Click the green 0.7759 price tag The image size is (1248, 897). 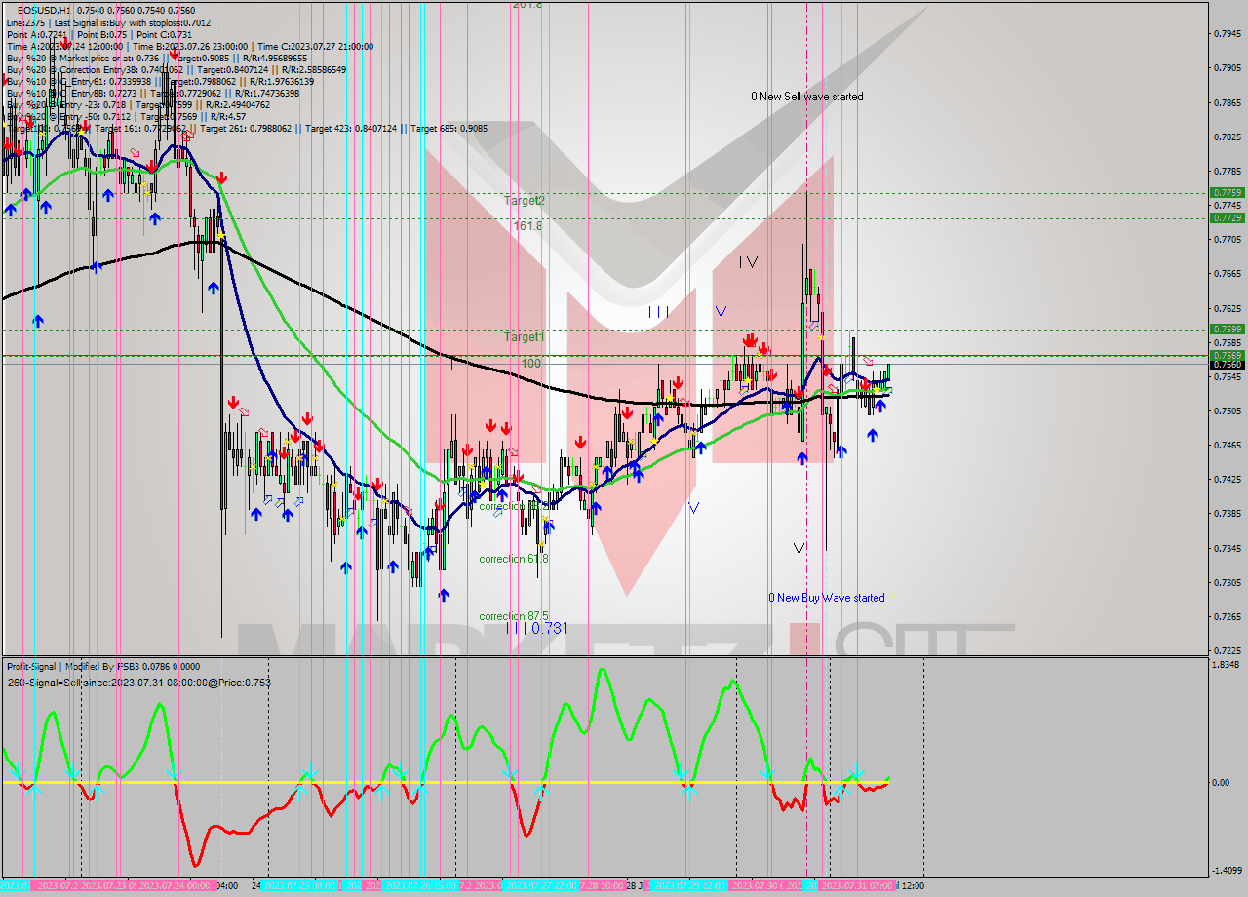(1227, 193)
